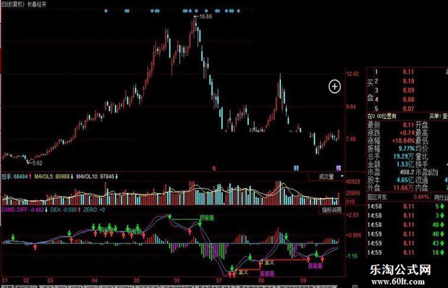The height and width of the screenshot is (288, 448).
Task: Click month label 09 on the time axis
Action: 303,280
